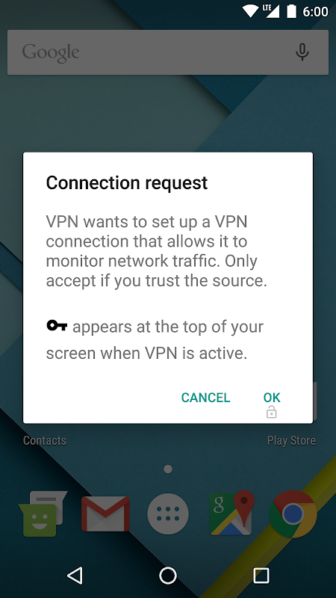
Task: Tap OK to accept VPN connection
Action: (272, 398)
